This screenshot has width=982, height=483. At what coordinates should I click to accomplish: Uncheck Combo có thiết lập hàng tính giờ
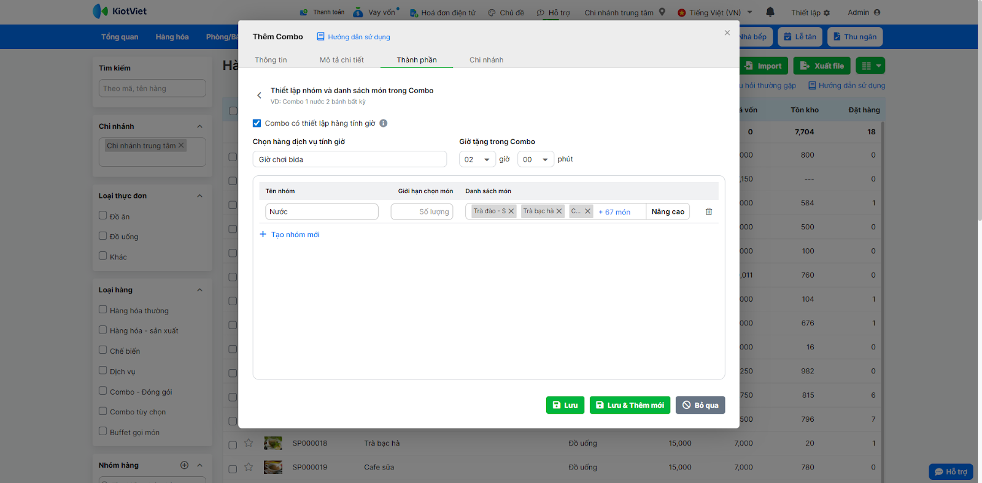(257, 123)
